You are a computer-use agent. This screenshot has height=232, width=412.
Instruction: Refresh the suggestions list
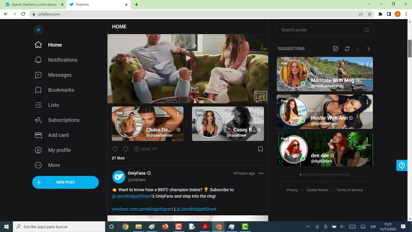[347, 49]
